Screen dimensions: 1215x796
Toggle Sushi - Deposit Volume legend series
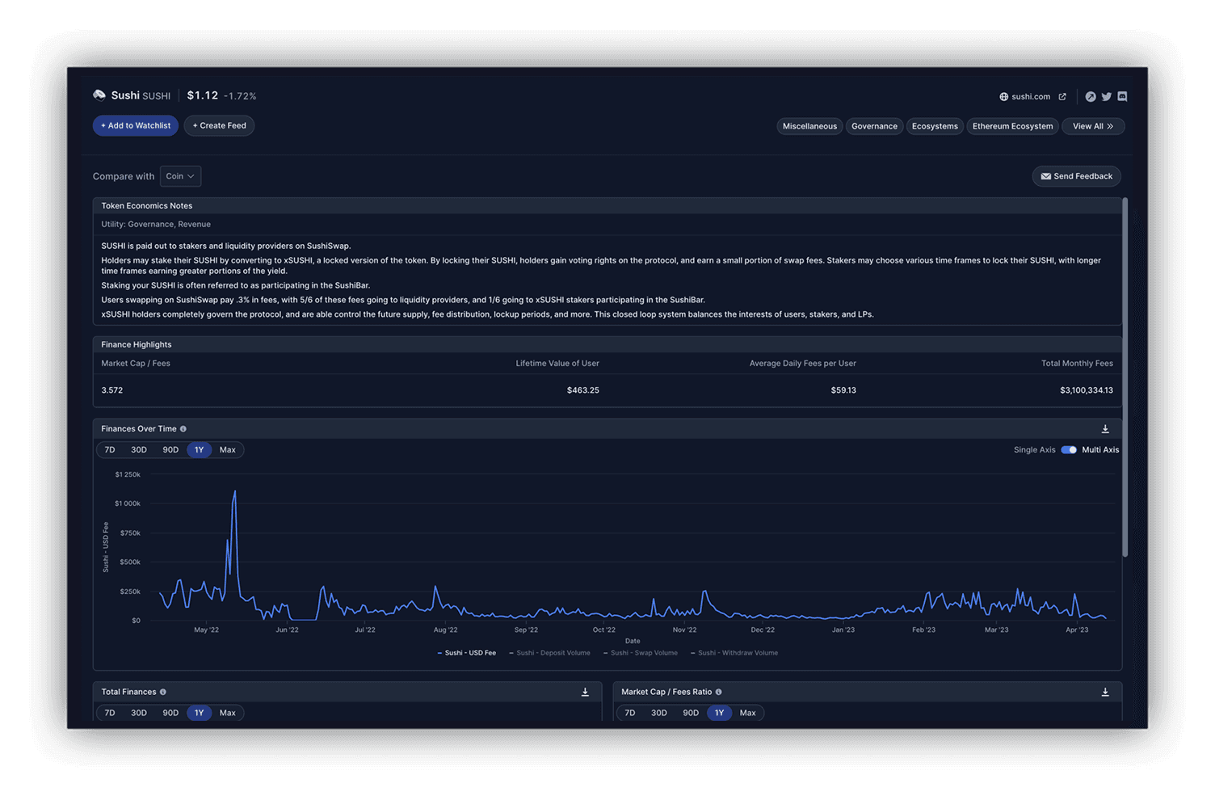[550, 653]
